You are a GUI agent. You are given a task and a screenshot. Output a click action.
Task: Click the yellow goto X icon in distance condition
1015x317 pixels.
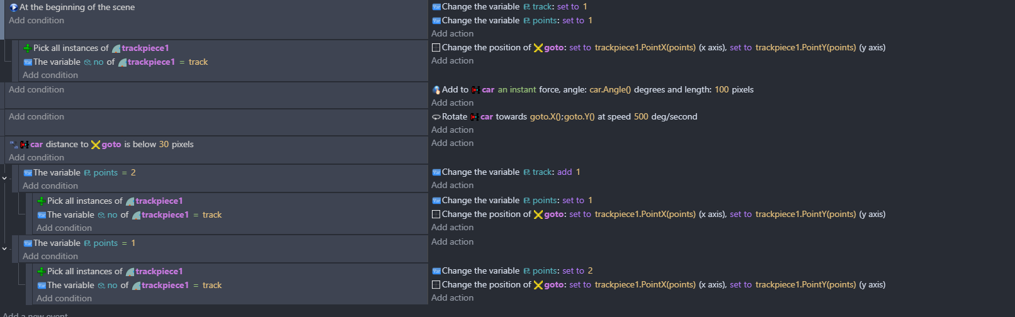[96, 145]
